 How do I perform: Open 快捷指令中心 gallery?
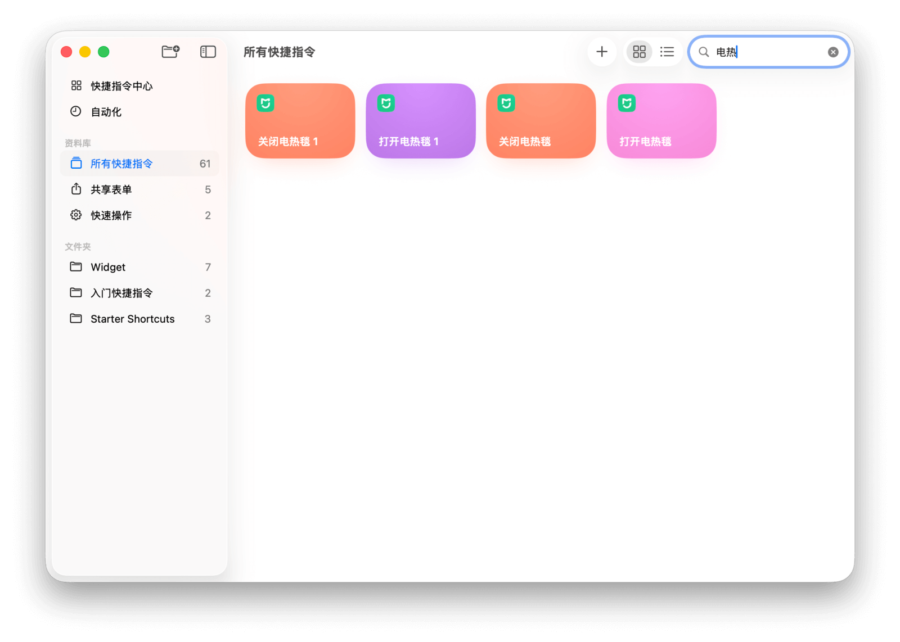[x=121, y=86]
